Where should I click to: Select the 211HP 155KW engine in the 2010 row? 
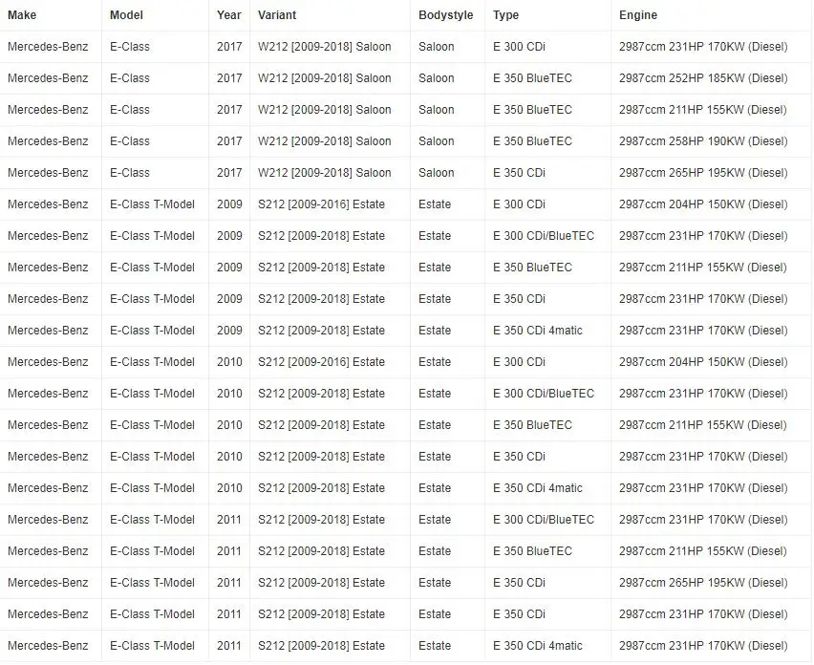(703, 425)
